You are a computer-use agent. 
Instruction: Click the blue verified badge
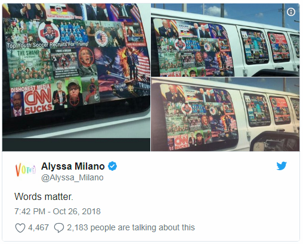pos(112,166)
